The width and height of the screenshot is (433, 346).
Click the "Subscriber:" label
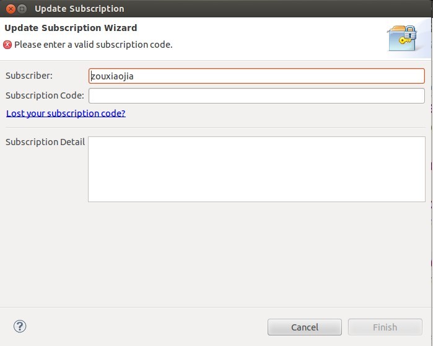pyautogui.click(x=29, y=76)
